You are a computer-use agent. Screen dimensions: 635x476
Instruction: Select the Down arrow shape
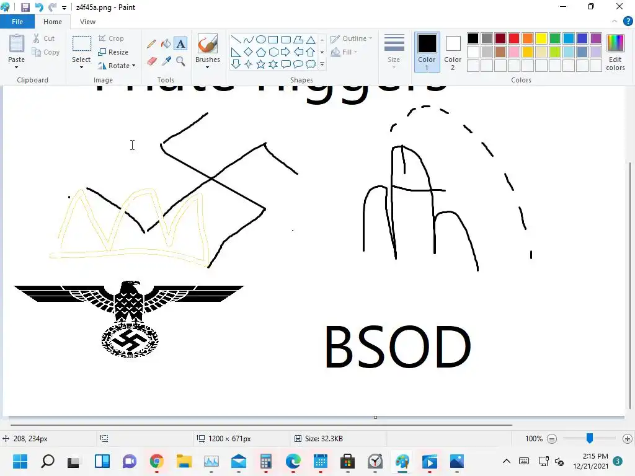pos(236,64)
